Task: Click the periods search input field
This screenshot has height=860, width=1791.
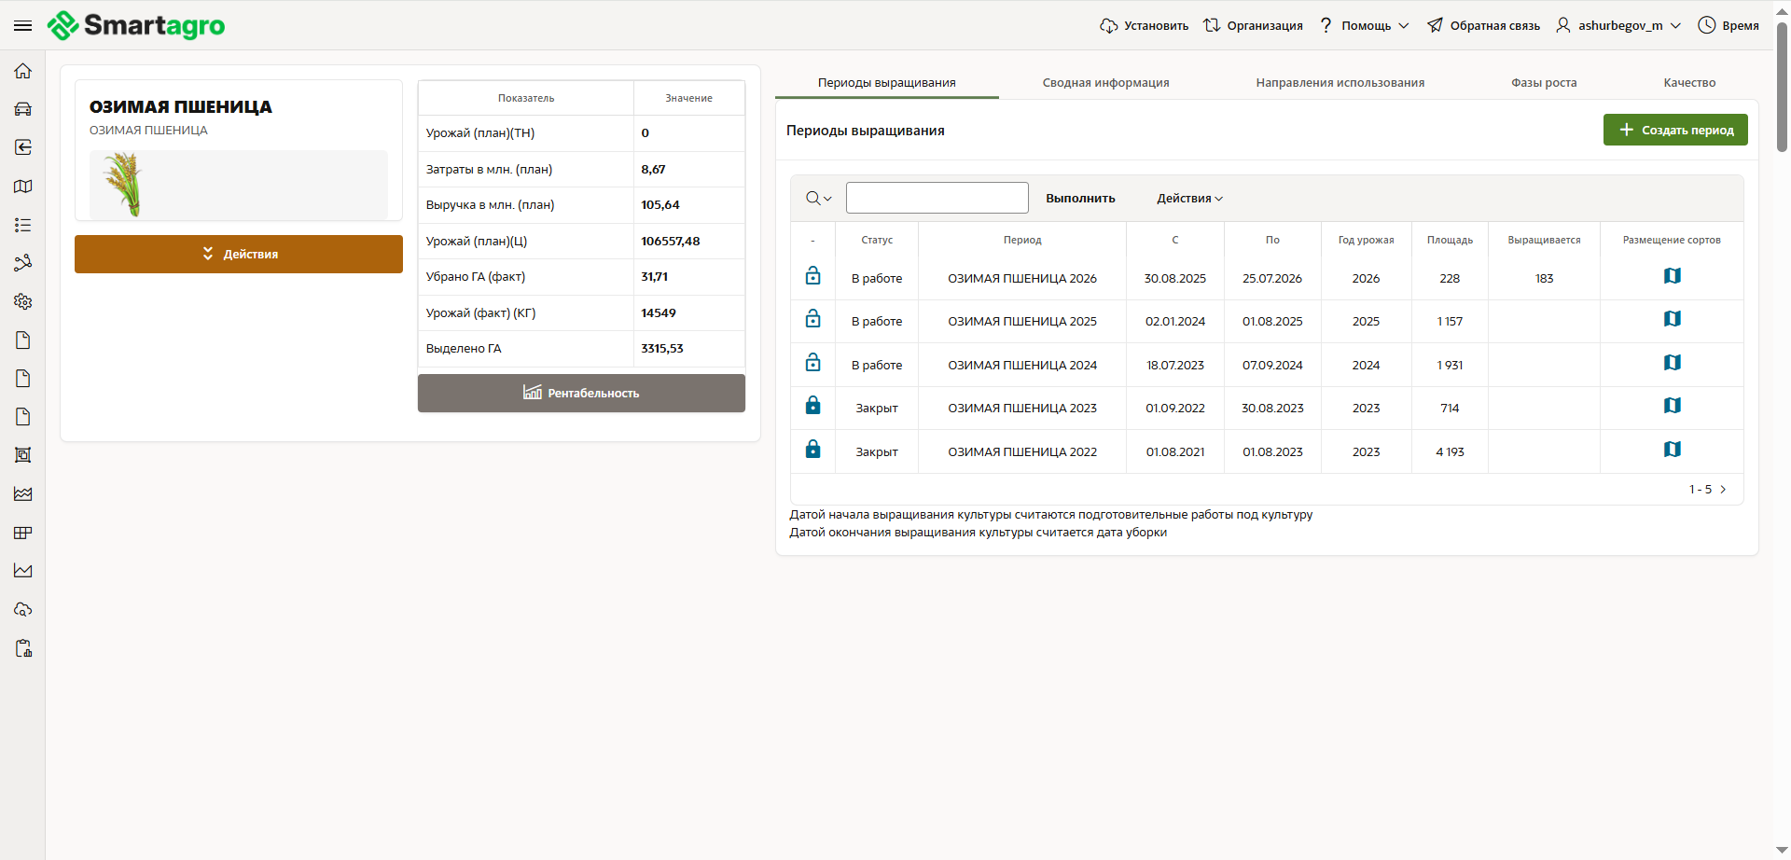Action: point(937,198)
